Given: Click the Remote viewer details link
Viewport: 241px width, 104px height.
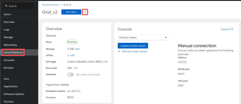Looking at the screenshot, I should pyautogui.click(x=135, y=51).
